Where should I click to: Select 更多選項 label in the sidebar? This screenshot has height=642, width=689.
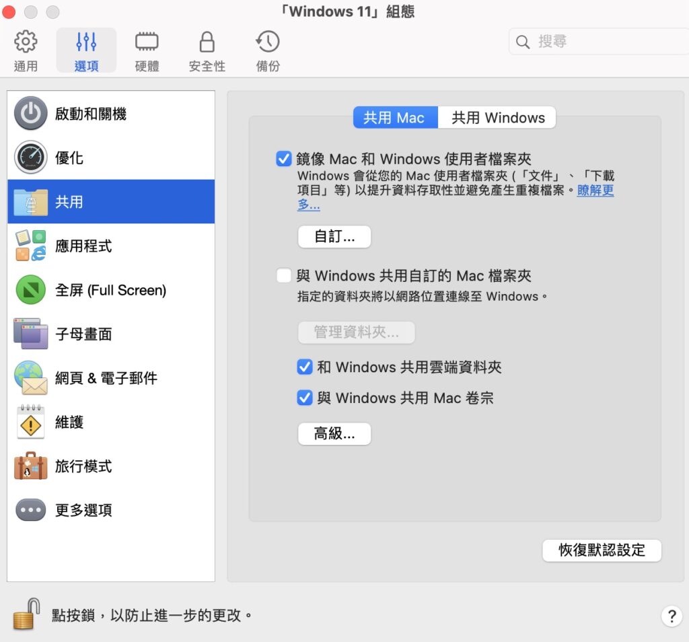[83, 510]
